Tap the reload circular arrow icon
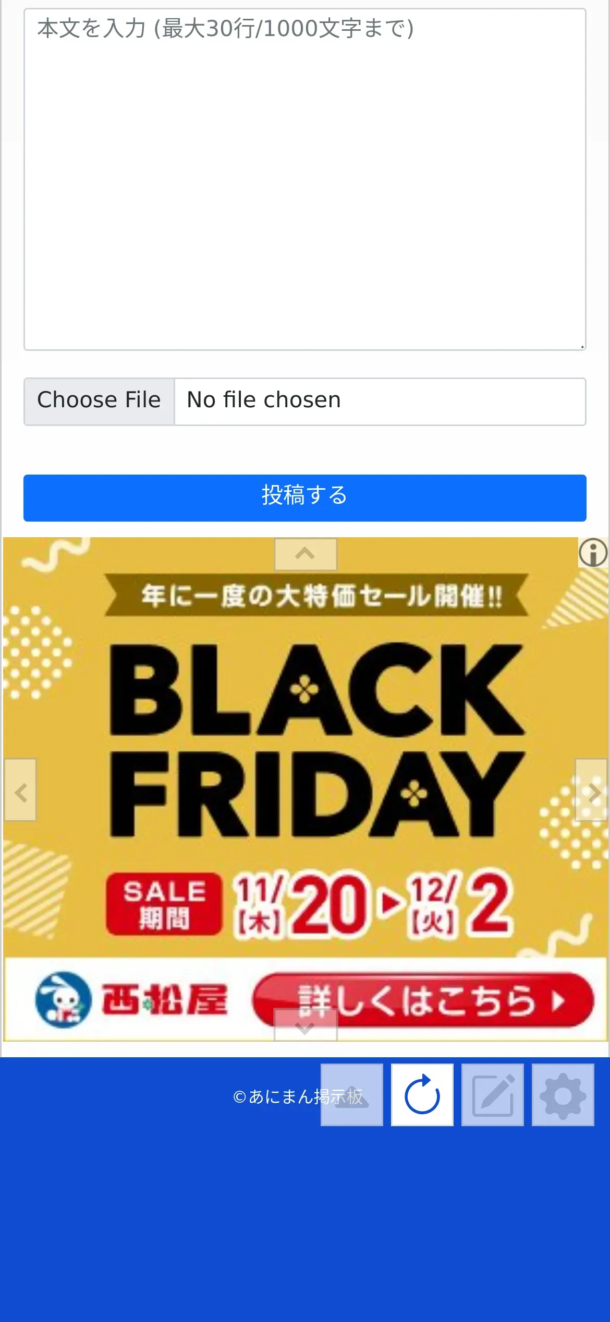Screen dimensions: 610x1322 click(422, 1094)
